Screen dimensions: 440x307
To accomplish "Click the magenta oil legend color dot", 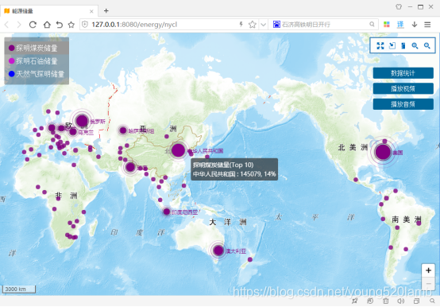I will (11, 61).
